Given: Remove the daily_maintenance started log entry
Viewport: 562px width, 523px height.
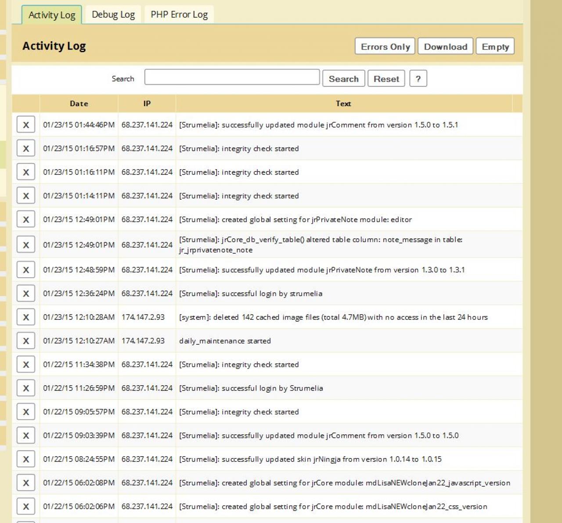Looking at the screenshot, I should (26, 341).
